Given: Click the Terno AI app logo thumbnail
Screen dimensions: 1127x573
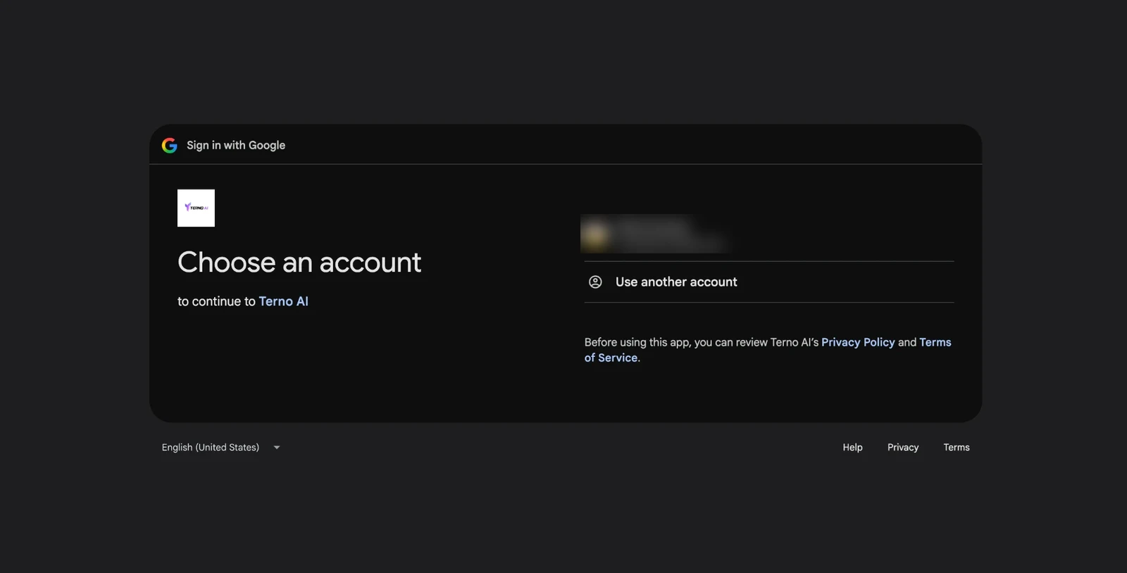Looking at the screenshot, I should coord(196,208).
